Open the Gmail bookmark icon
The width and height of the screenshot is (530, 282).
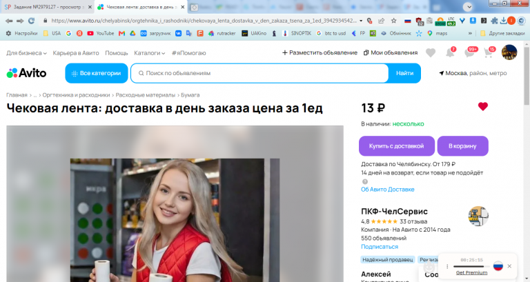(121, 33)
